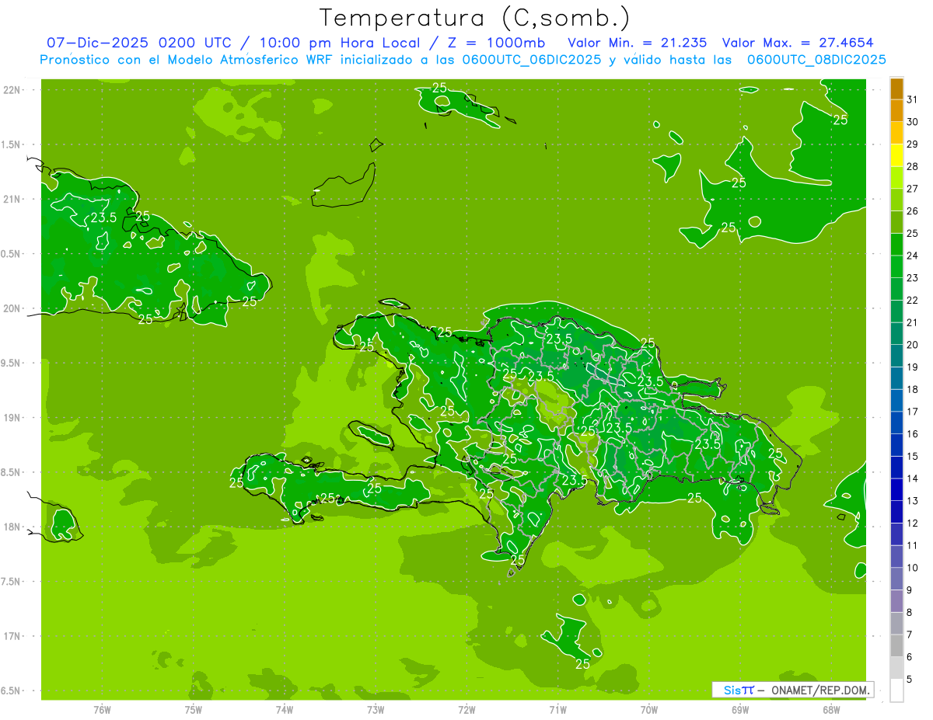The image size is (933, 720).
Task: Click the yellow colorbar segment between 28 and 29
Action: [x=896, y=155]
